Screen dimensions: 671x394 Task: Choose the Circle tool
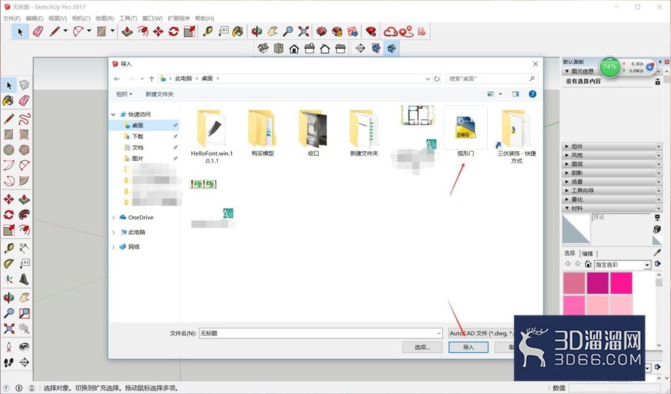pyautogui.click(x=9, y=149)
